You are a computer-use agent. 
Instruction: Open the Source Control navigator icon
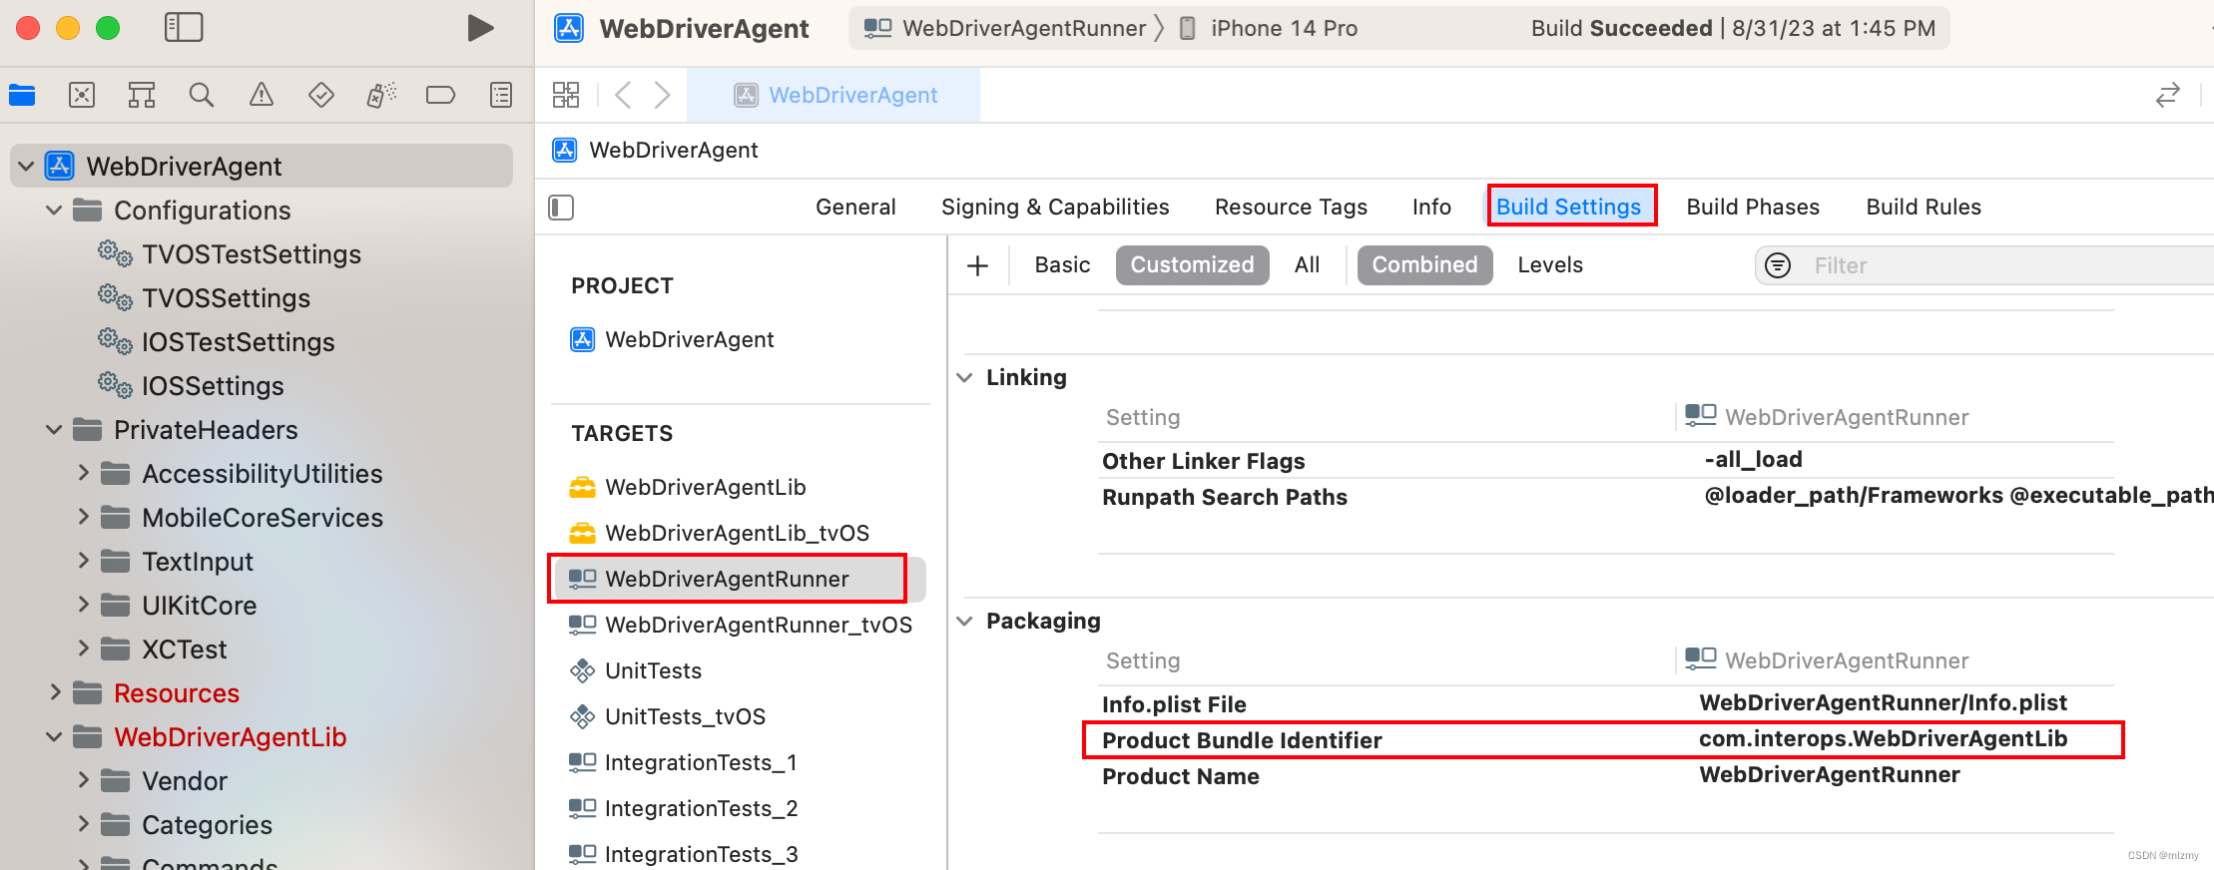point(82,95)
